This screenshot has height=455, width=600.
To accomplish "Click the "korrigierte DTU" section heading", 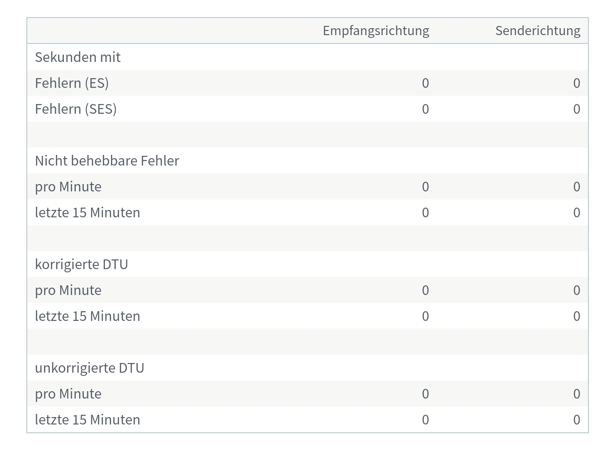I will (81, 264).
